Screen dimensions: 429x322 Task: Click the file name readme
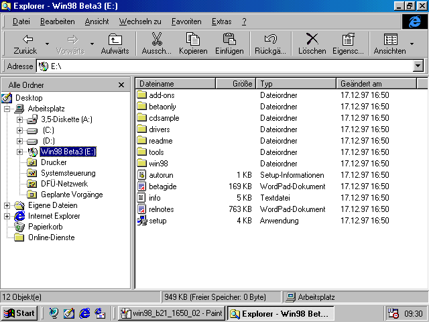(161, 141)
